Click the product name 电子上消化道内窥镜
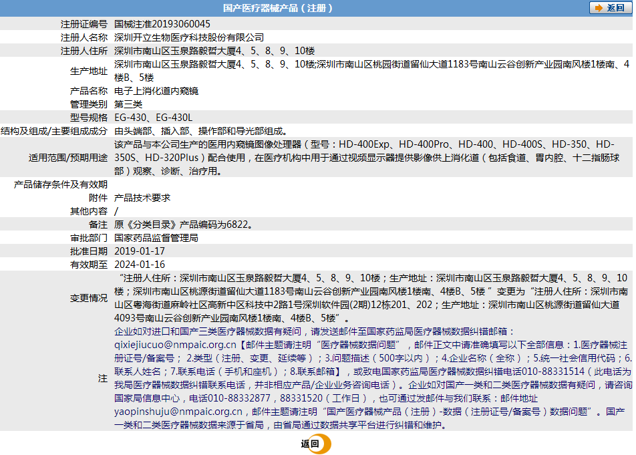636x455 pixels. [x=156, y=91]
